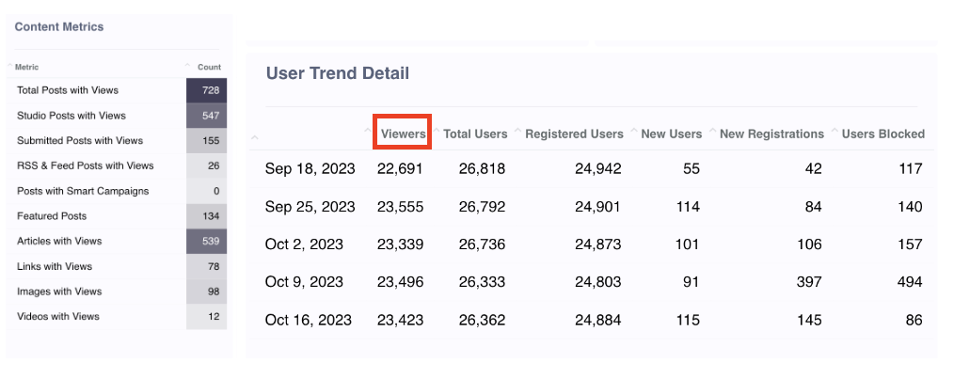Click Viewers value 23,339
The width and height of the screenshot is (954, 378).
pos(400,244)
